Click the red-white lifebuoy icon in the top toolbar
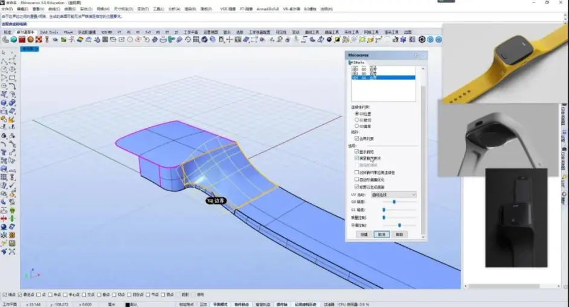 (x=39, y=40)
